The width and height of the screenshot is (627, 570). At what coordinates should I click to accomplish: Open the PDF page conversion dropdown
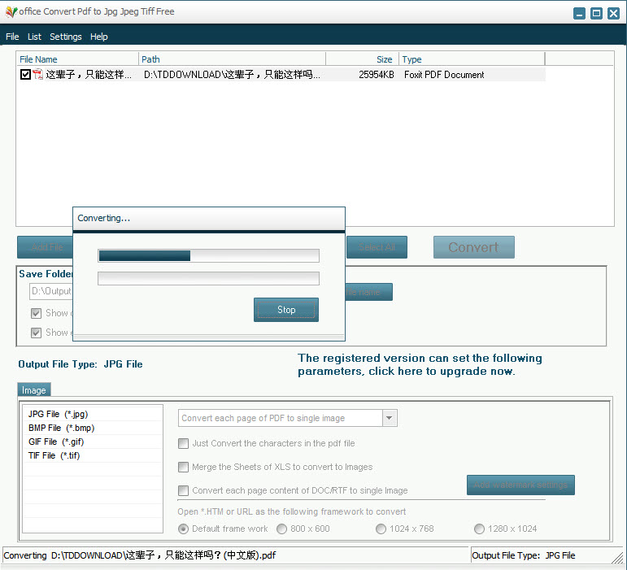pyautogui.click(x=390, y=418)
